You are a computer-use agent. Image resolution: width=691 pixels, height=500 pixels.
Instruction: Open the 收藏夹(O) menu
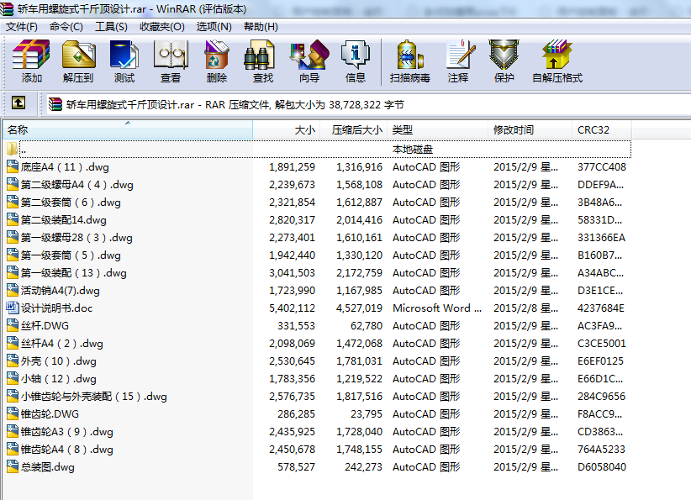(x=161, y=27)
